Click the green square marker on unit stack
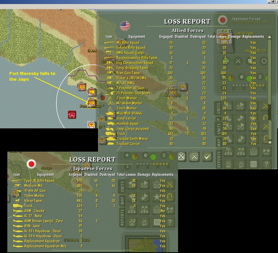Viewport: 278px width, 253px height. [230, 31]
